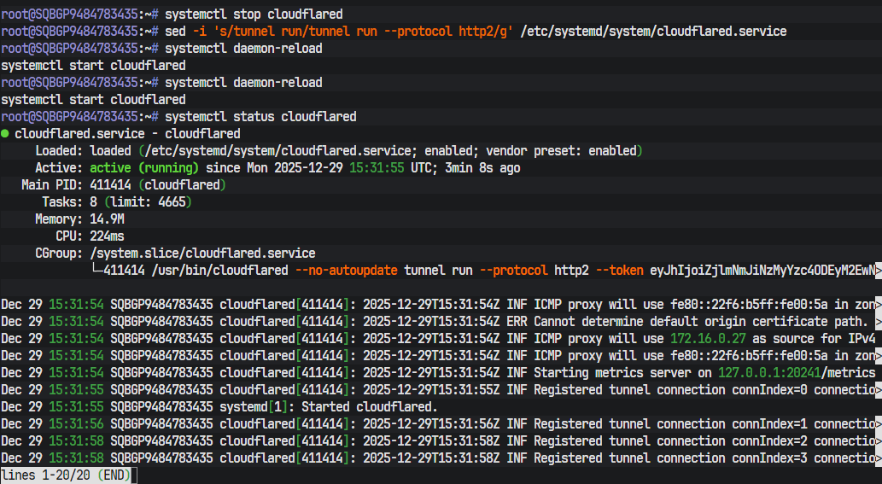Click 'Starting metrics server on' log message
Screen dimensions: 882x484
click(x=622, y=373)
